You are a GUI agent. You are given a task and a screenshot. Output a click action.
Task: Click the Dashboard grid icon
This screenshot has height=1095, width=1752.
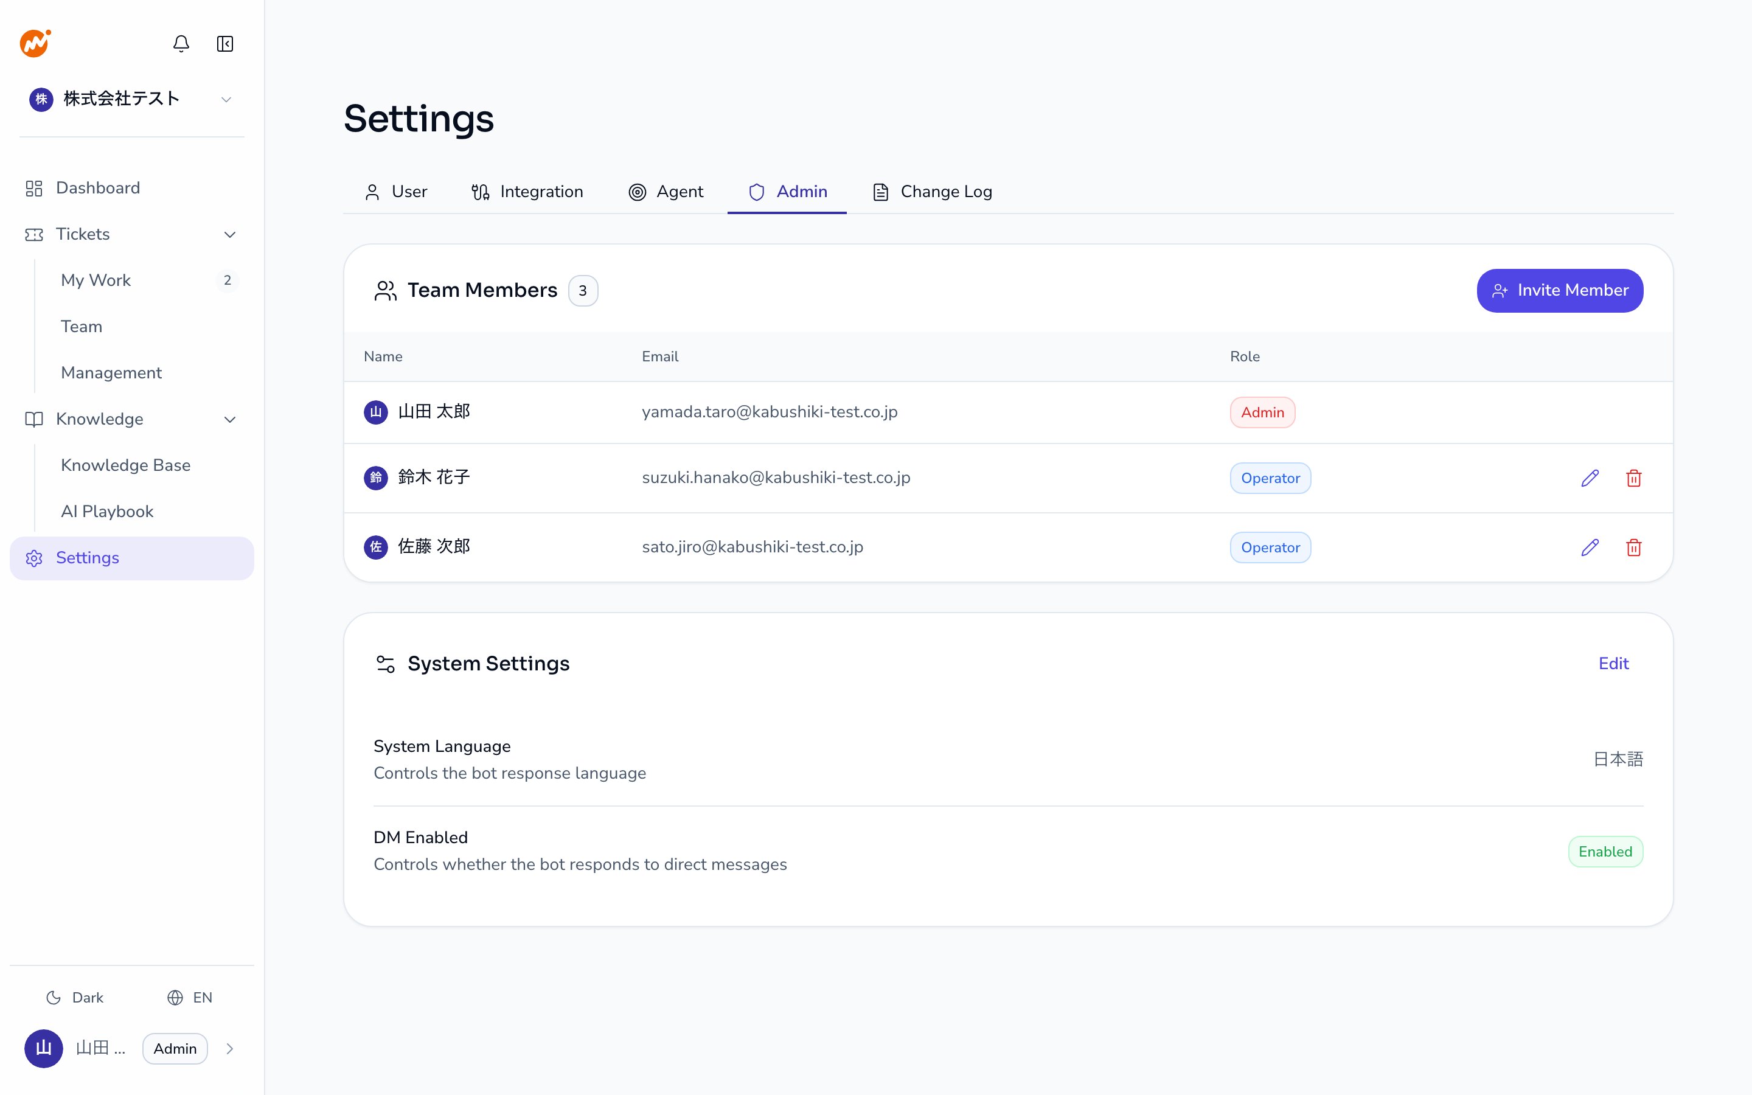point(34,189)
